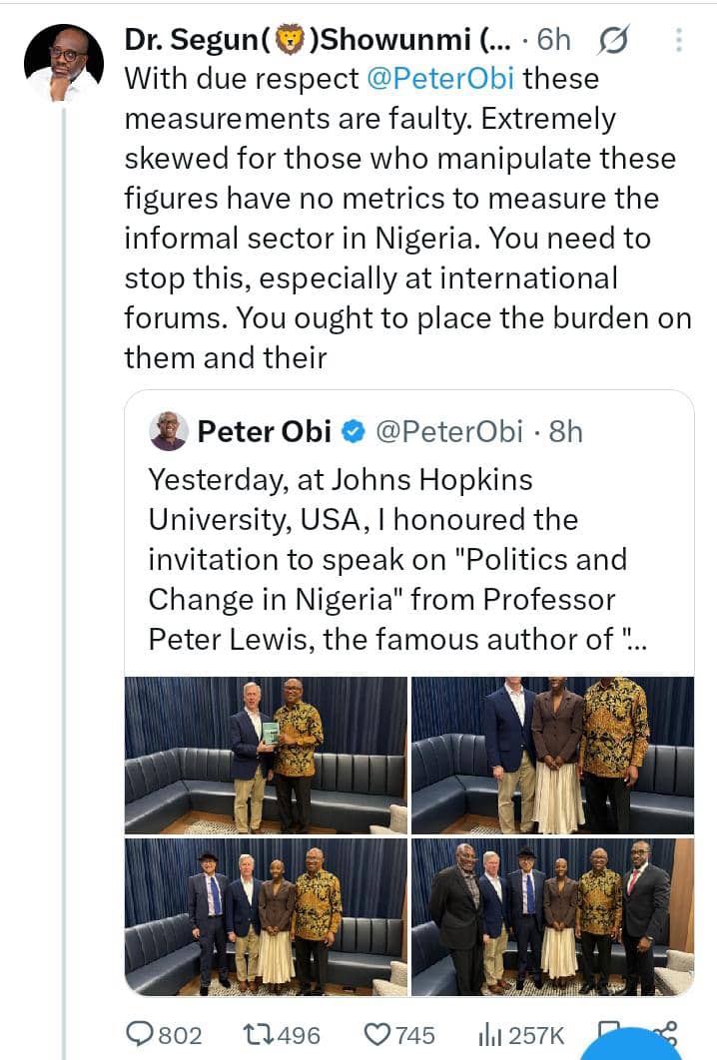Image resolution: width=717 pixels, height=1060 pixels.
Task: Open the bottom-right group photo of six
Action: [x=552, y=915]
